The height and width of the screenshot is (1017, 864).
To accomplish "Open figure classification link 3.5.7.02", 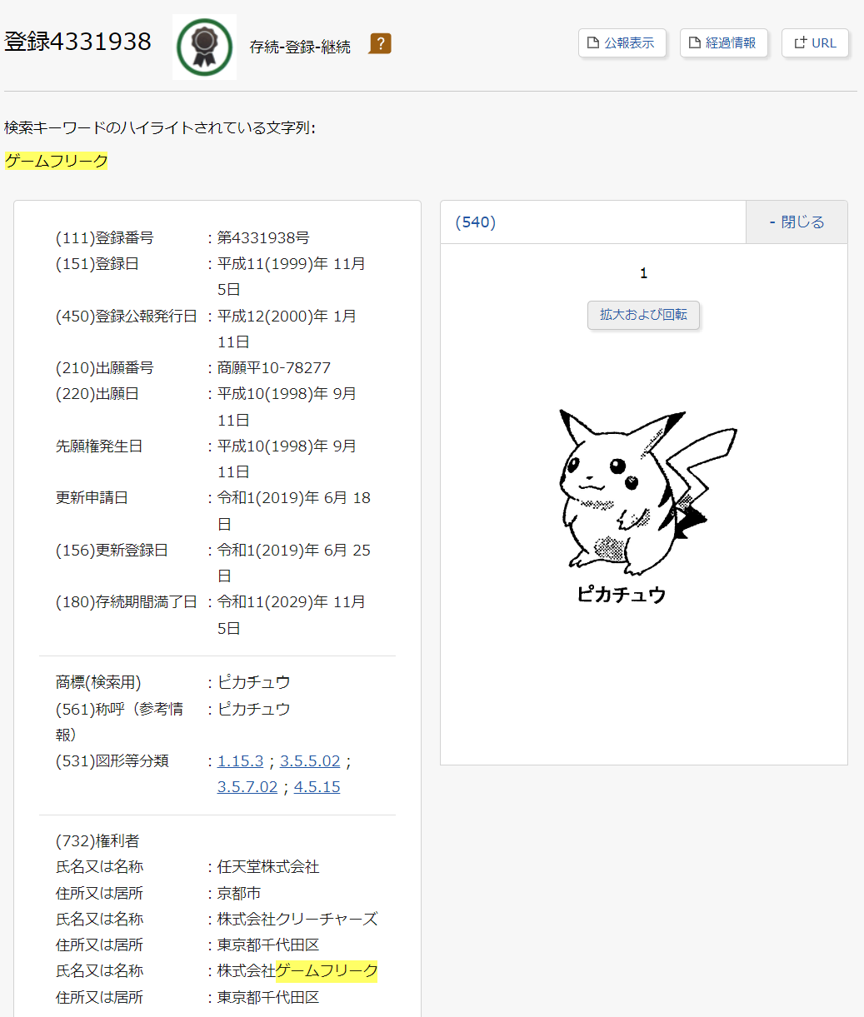I will point(247,786).
